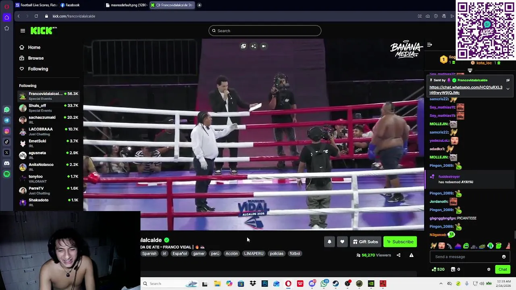Open tonyloo VALORANT channel
Viewport: 516px width, 290px height.
[x=49, y=179]
